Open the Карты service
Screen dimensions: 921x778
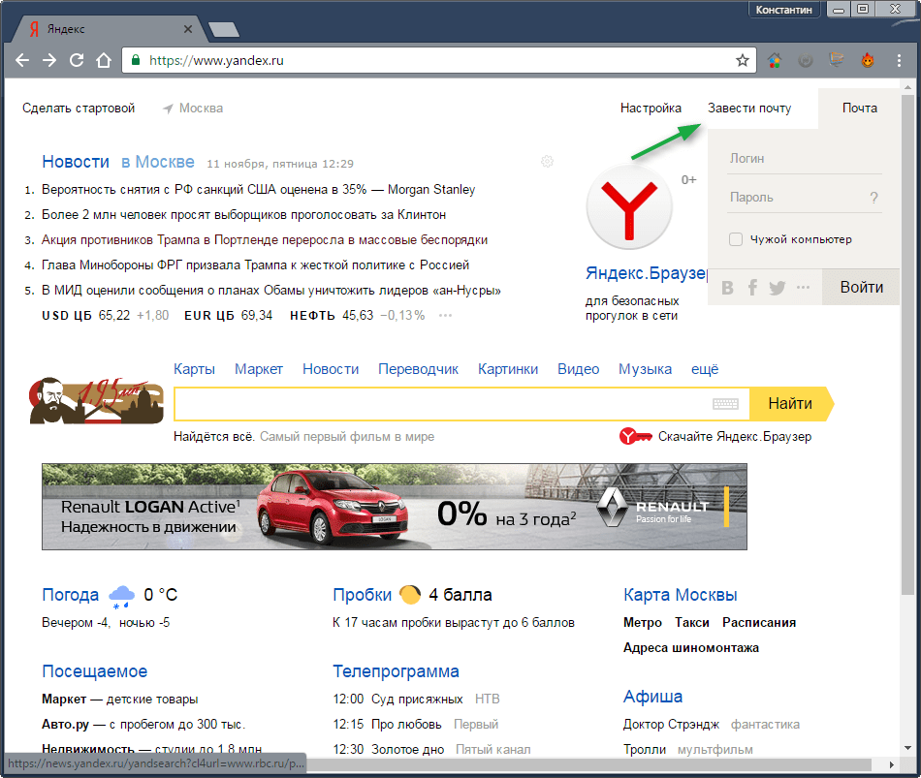pyautogui.click(x=195, y=369)
